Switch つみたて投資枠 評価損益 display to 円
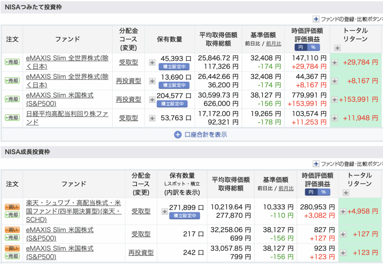This screenshot has height=264, width=383. click(x=301, y=47)
